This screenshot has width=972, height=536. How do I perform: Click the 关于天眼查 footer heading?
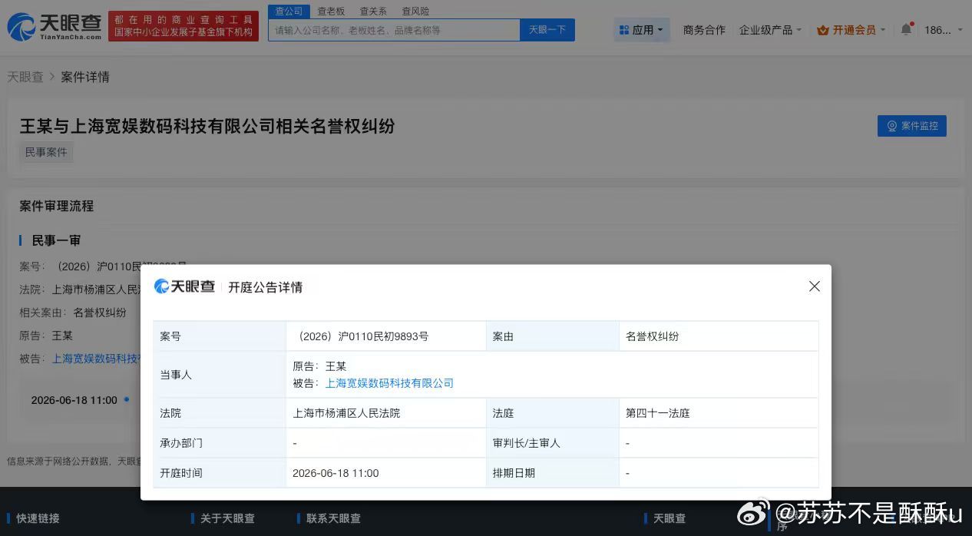227,518
